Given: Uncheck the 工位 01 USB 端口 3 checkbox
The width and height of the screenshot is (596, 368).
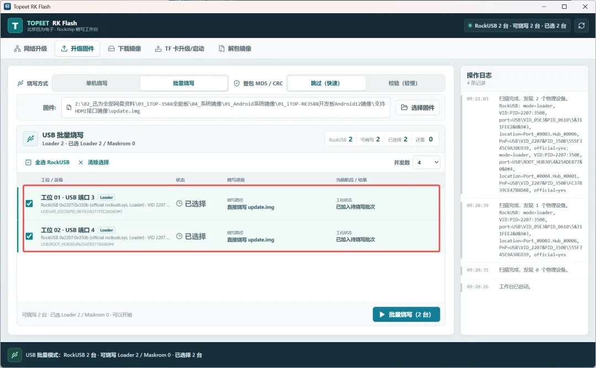Looking at the screenshot, I should pos(29,204).
